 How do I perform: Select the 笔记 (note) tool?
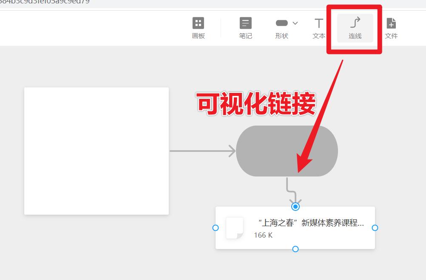click(x=246, y=27)
